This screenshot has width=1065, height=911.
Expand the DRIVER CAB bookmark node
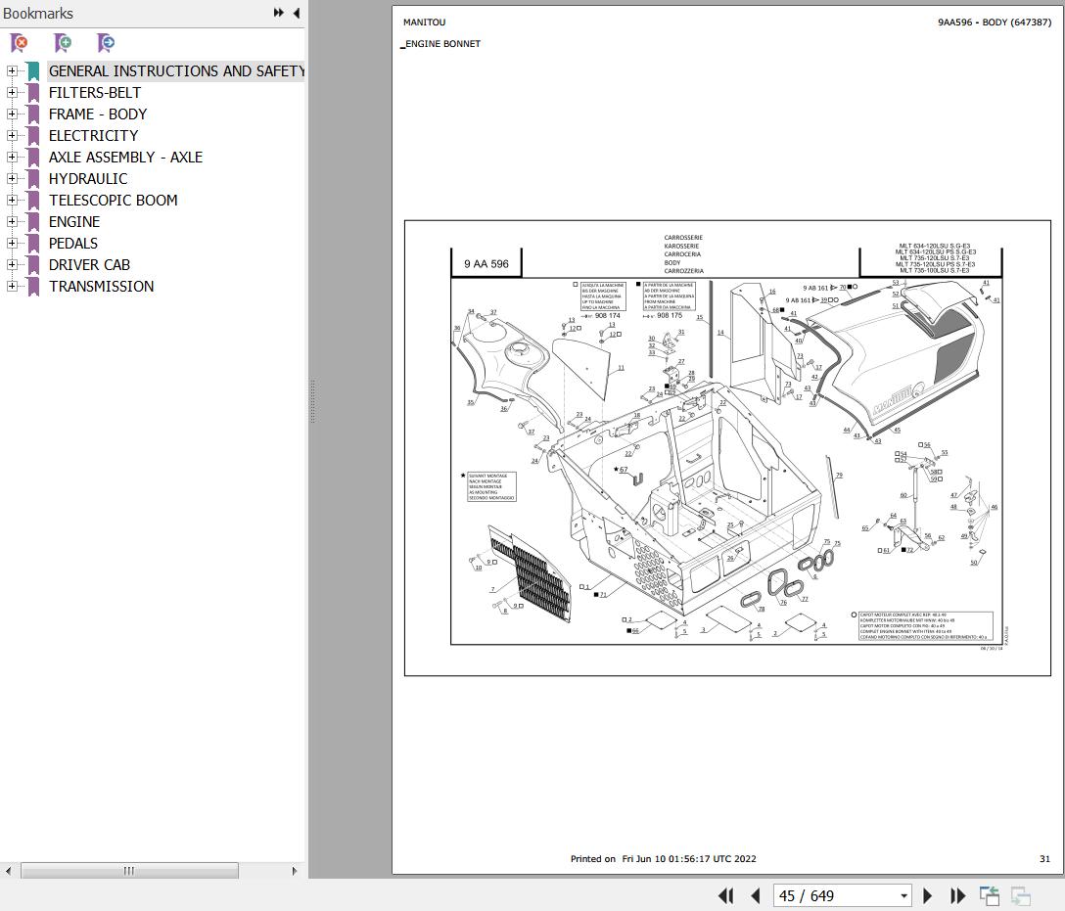[12, 265]
